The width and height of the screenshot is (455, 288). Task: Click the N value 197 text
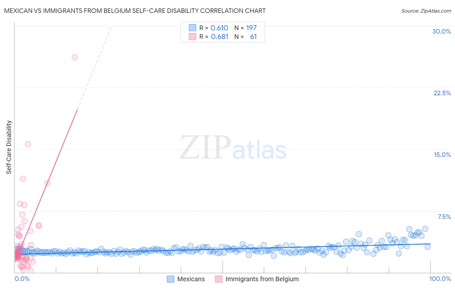pyautogui.click(x=251, y=28)
